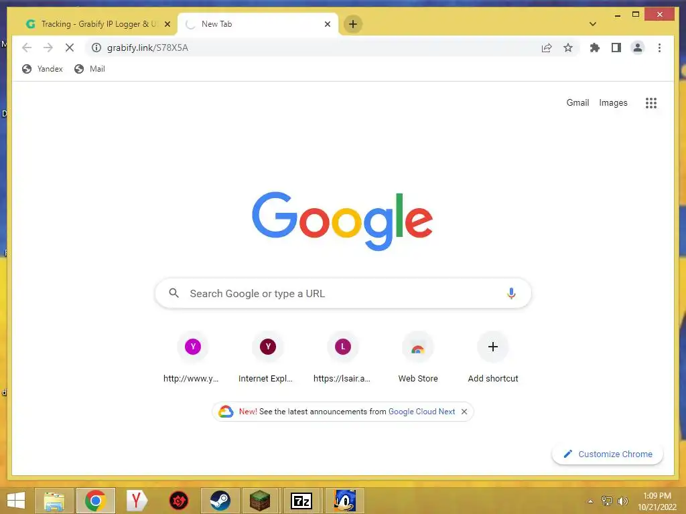
Task: Open the red gear taskbar app
Action: 178,501
